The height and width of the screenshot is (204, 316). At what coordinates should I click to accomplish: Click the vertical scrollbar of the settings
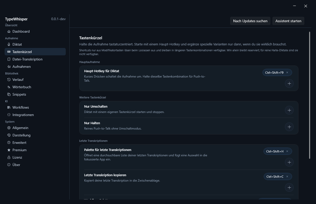pos(310,95)
